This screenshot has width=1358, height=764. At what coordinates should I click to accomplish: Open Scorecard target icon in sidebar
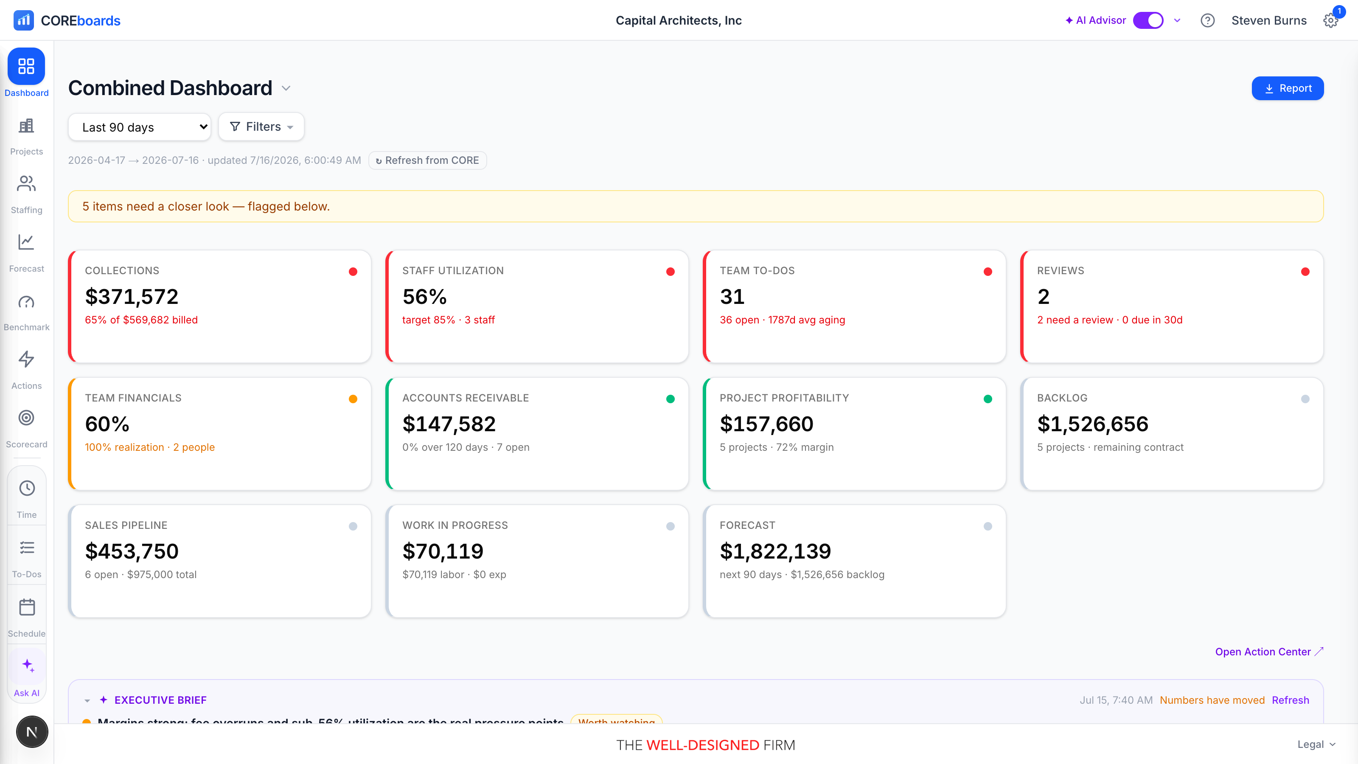[x=26, y=418]
